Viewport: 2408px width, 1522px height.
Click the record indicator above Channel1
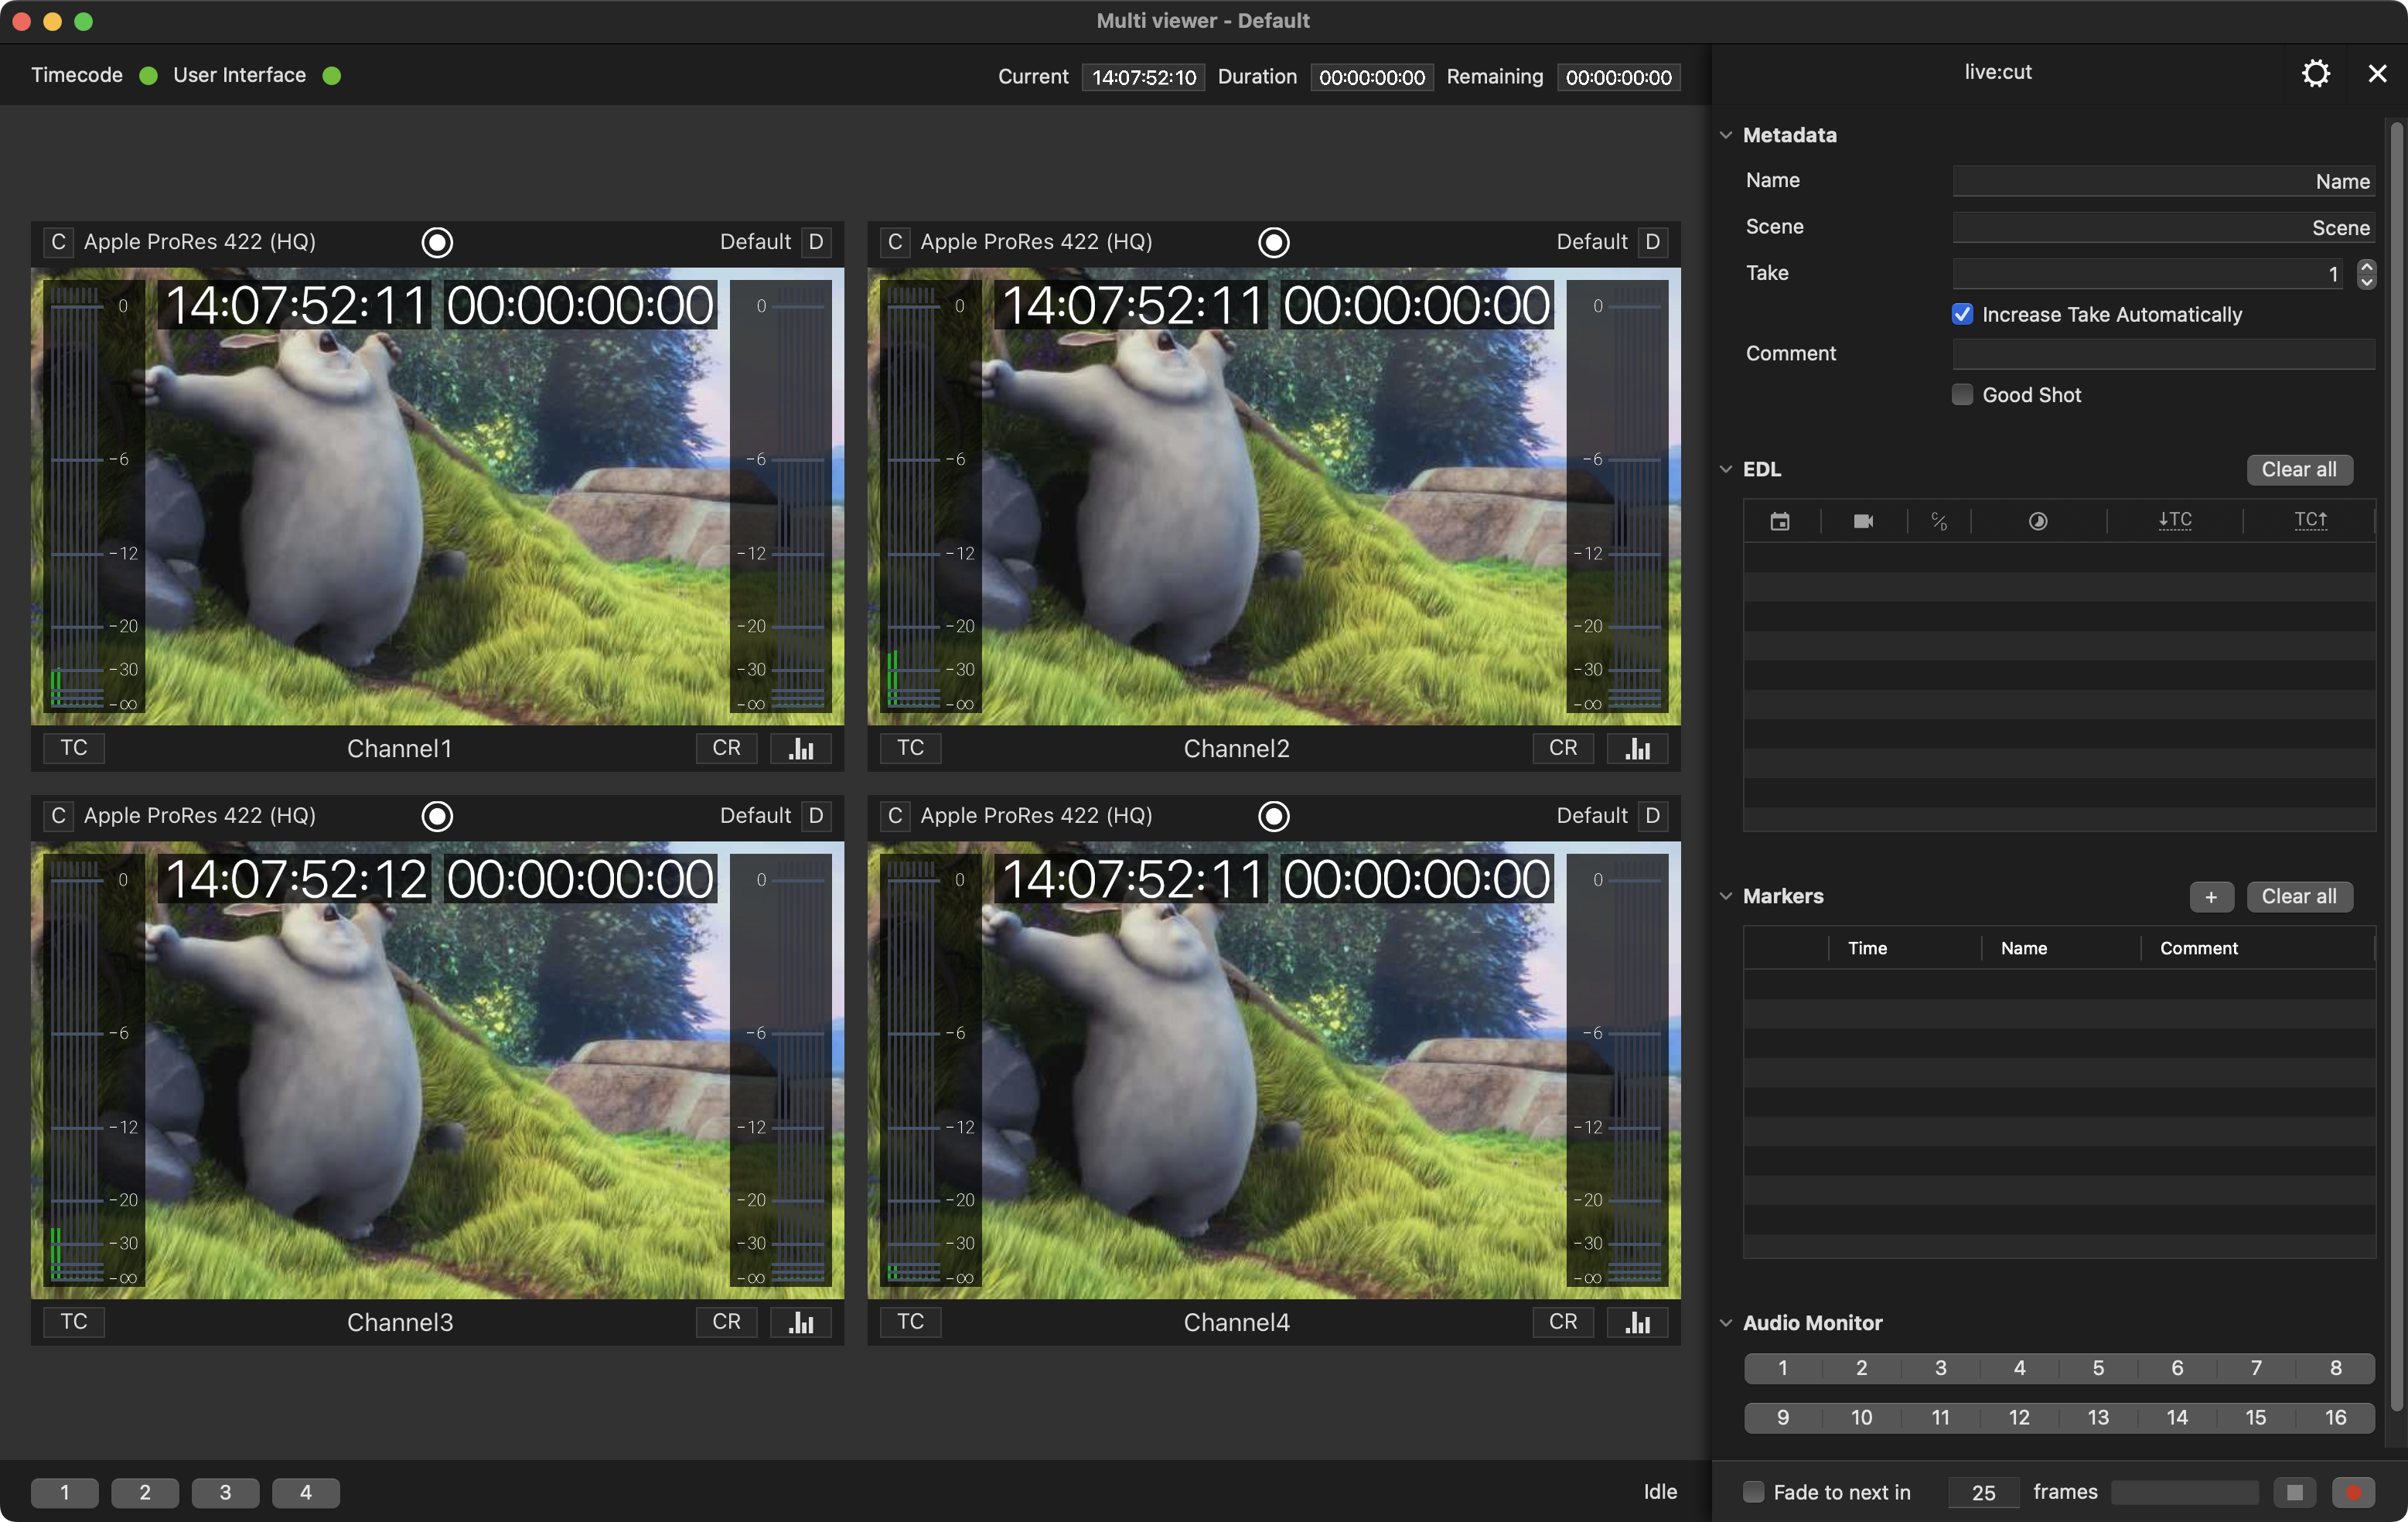click(x=437, y=242)
